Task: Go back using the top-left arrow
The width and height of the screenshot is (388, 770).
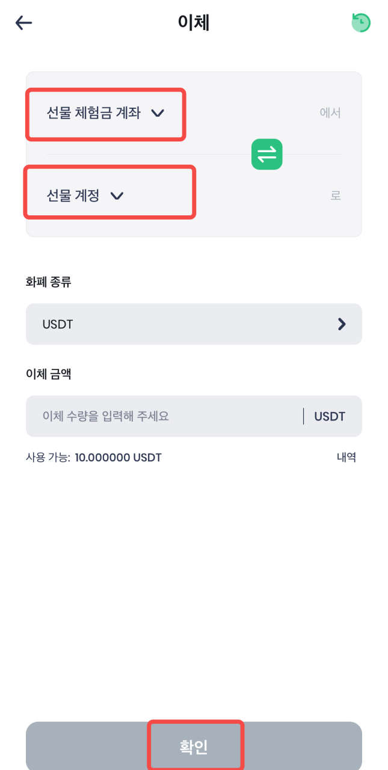Action: tap(23, 23)
